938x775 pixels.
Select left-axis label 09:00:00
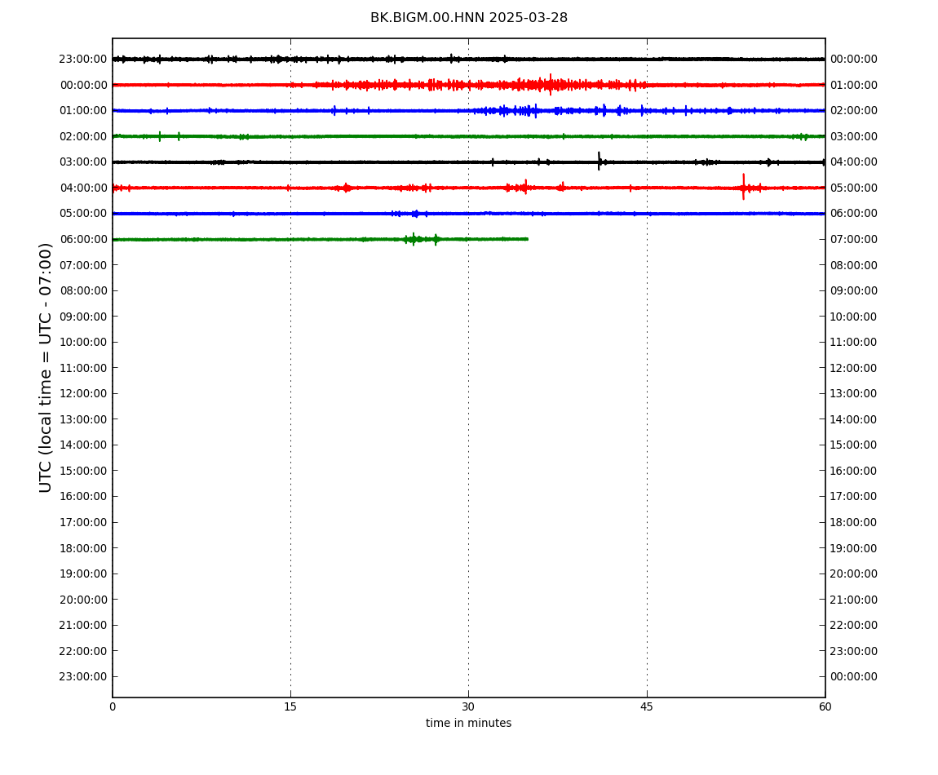(x=83, y=317)
